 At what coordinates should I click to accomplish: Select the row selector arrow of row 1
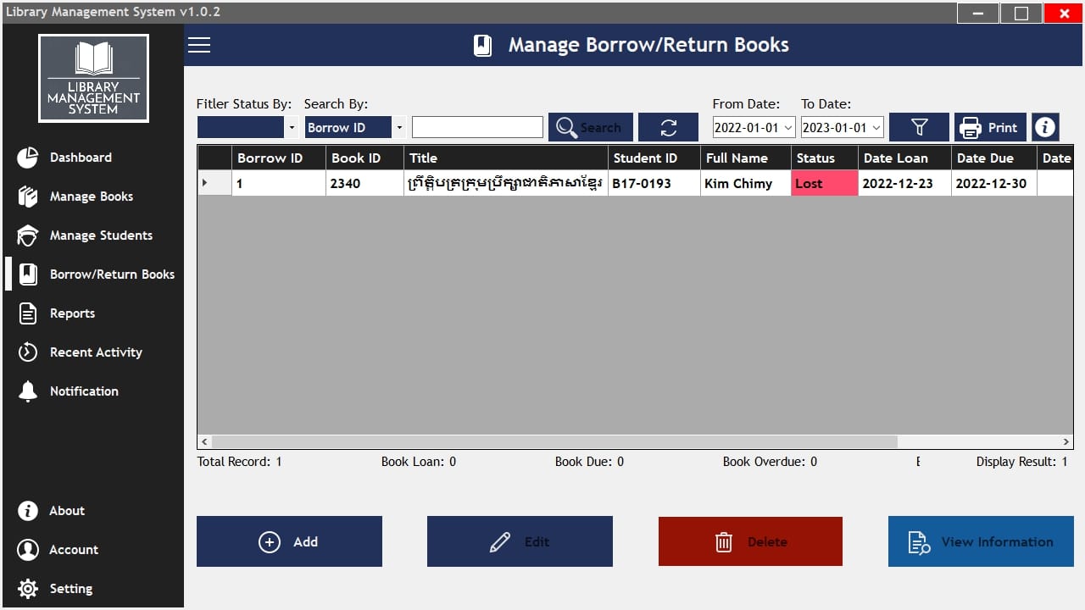tap(214, 183)
